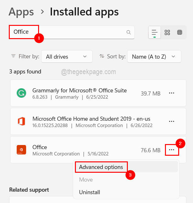
Task: Click the Office app icon
Action: click(x=21, y=150)
